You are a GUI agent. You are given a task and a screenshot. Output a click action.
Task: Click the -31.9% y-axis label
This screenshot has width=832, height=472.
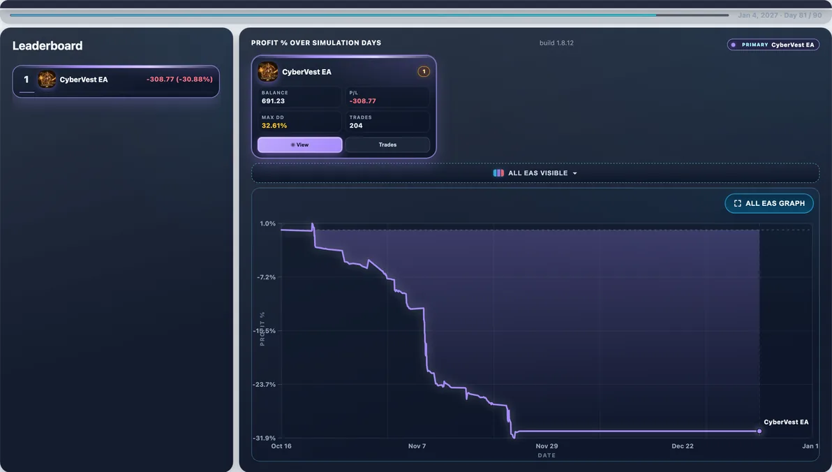point(265,438)
